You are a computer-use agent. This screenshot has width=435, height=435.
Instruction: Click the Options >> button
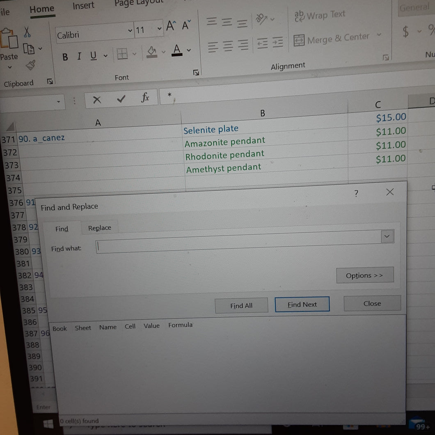(364, 275)
